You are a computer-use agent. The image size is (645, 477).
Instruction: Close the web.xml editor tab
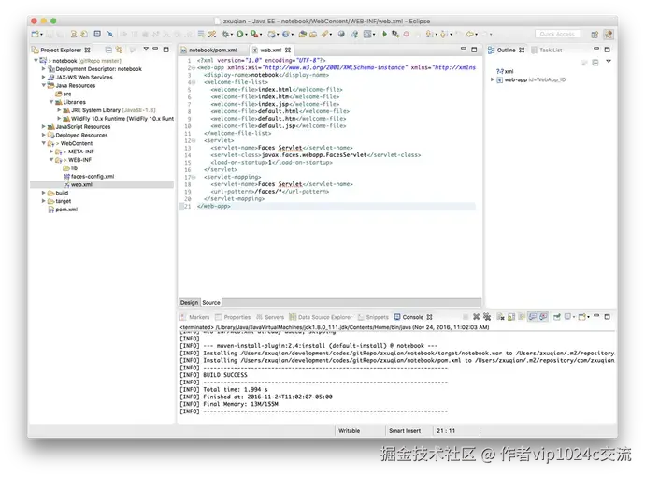288,50
